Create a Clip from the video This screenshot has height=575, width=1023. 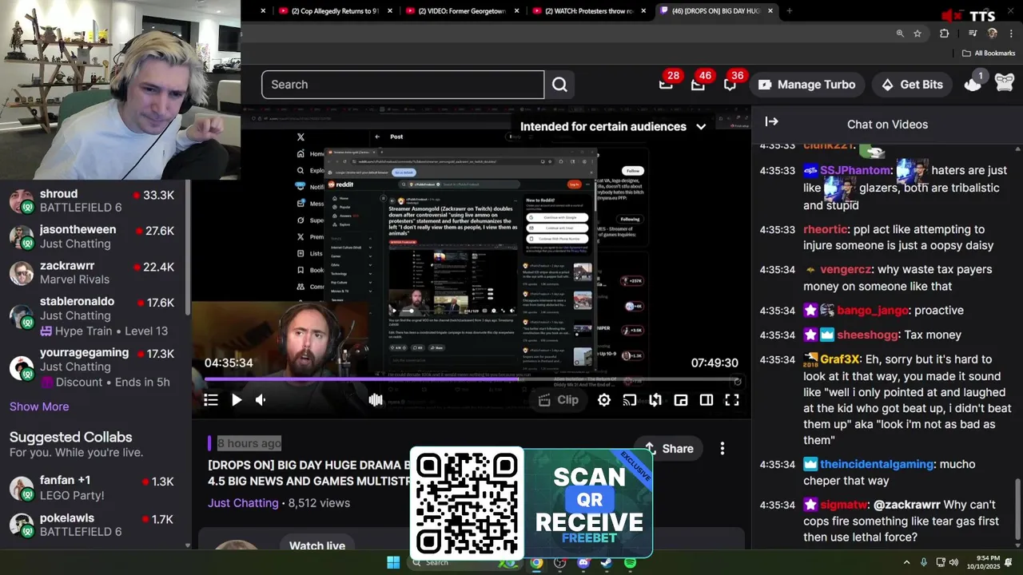[x=559, y=400]
